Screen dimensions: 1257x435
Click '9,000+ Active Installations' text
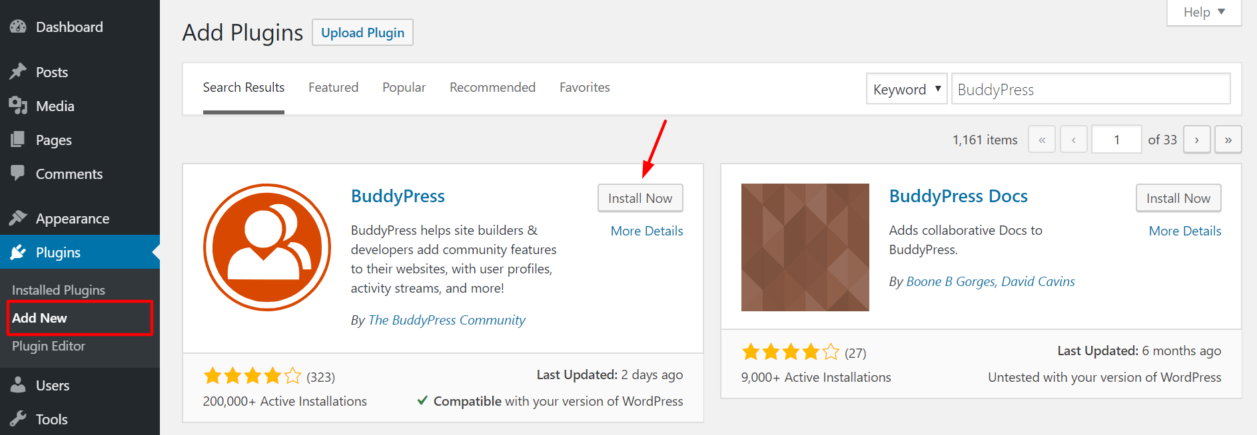816,377
